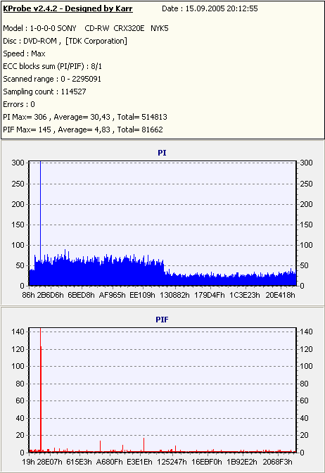Click 'ECC blocks sum (PI/PIF) : 8/1'
This screenshot has height=473, width=325.
coord(53,66)
